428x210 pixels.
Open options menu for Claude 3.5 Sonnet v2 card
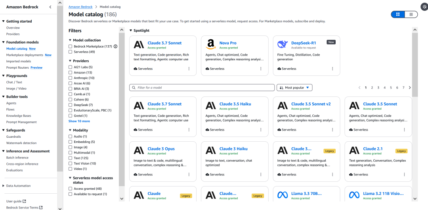[332, 129]
